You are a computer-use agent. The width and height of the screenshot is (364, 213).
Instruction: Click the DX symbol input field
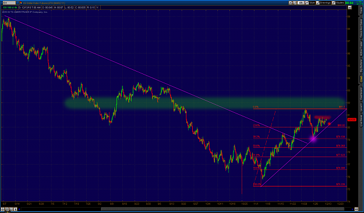9,3
